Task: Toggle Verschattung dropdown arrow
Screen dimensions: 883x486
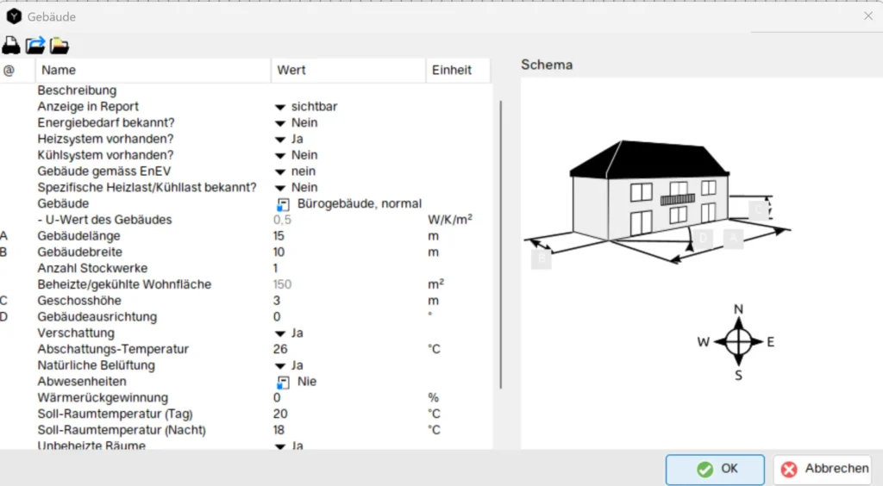Action: tap(280, 333)
